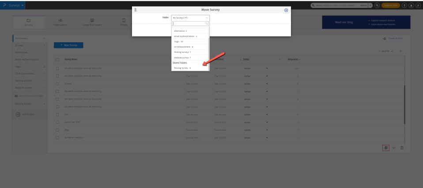The height and width of the screenshot is (188, 423).
Task: Open the user profile avatar menu
Action: coord(419,5)
